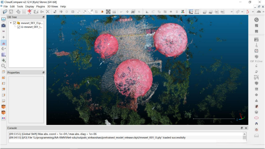Select the red Translate/Rotate tool icon
The image size is (265, 149).
tap(30, 12)
